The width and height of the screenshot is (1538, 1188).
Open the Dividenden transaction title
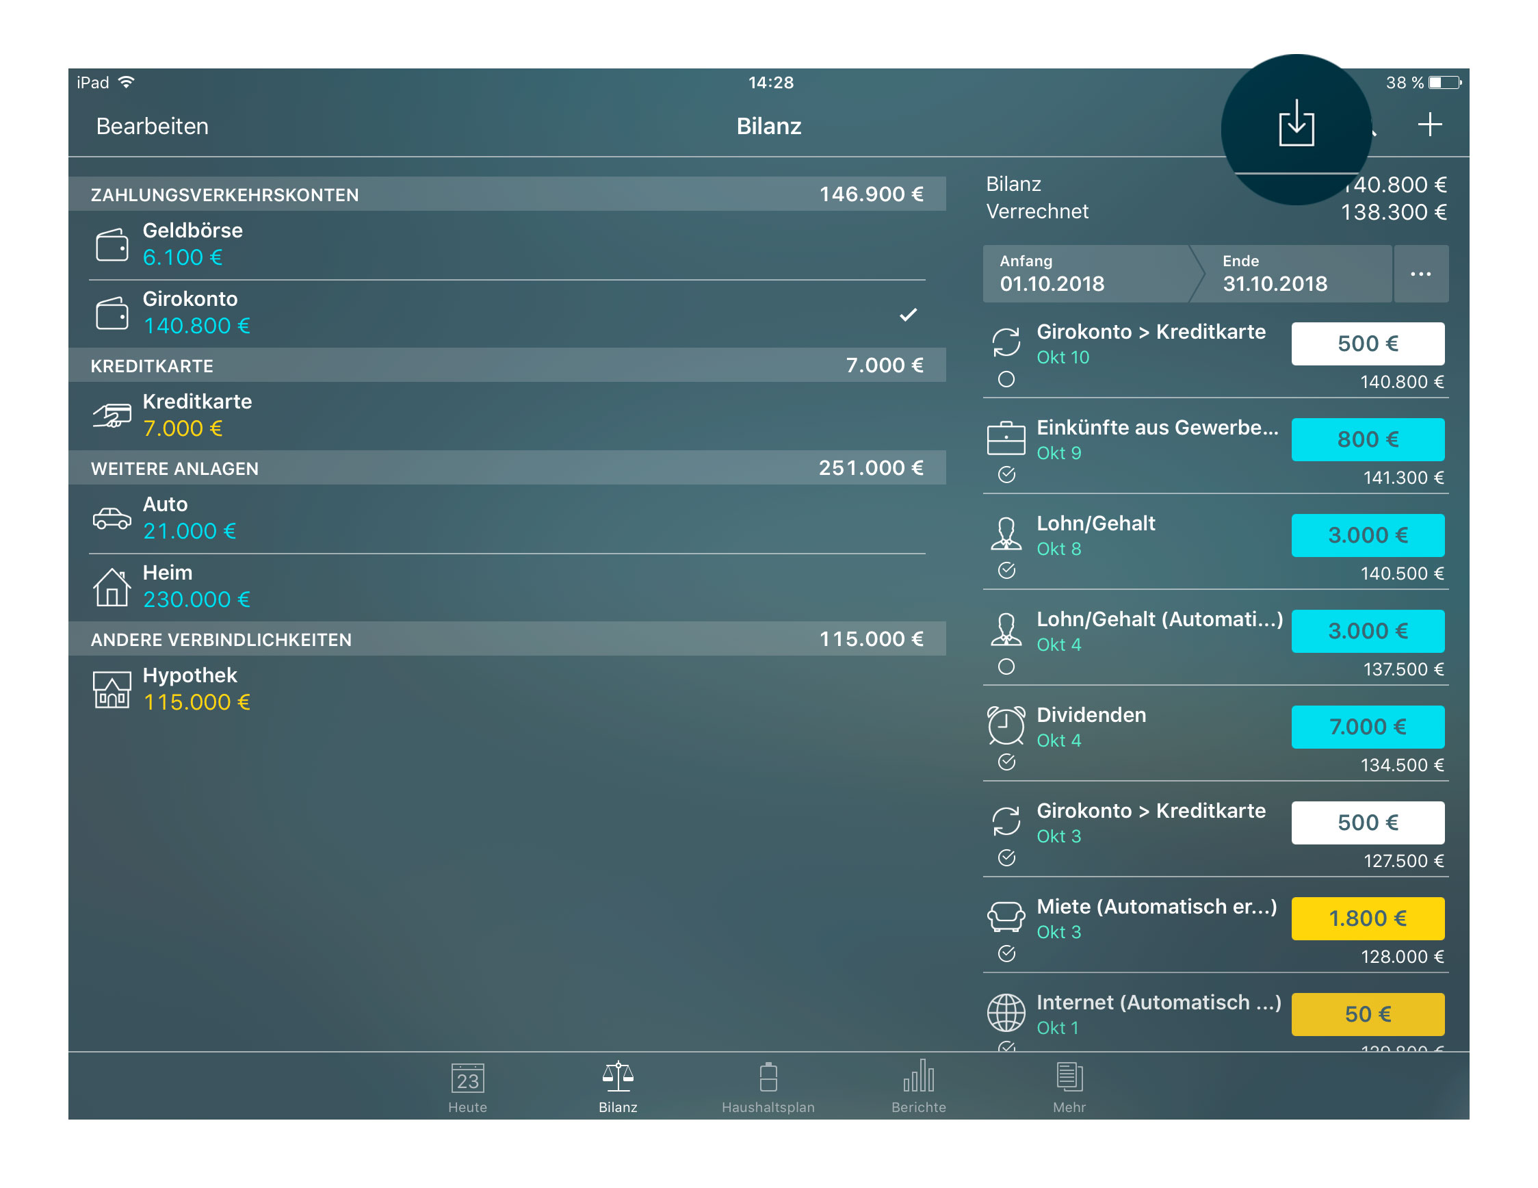pos(1091,714)
